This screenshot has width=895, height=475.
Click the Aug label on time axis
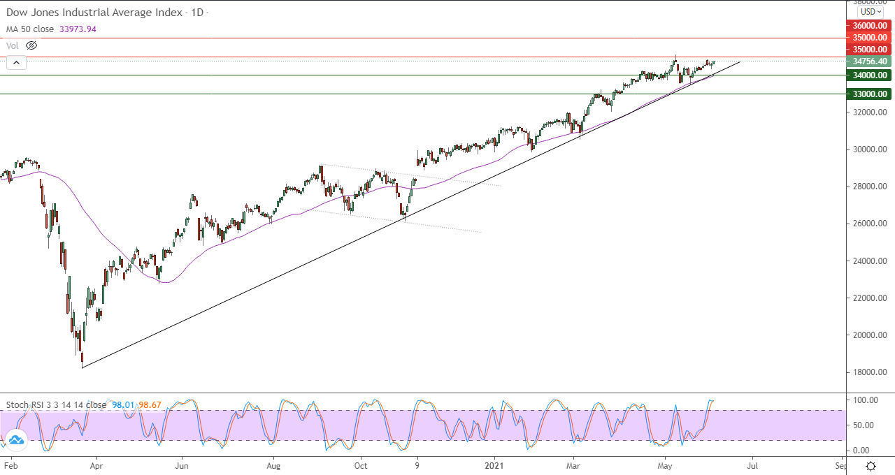(274, 465)
